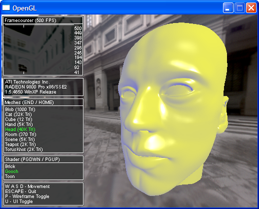Close the OpenGL window
Screen dimensions: 259x209
(251, 8)
